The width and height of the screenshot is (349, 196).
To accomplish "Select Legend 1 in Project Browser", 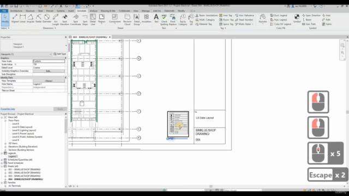I will [13, 156].
